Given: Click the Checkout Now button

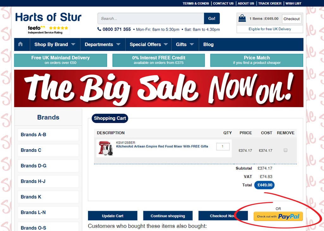Looking at the screenshot, I should (x=223, y=216).
